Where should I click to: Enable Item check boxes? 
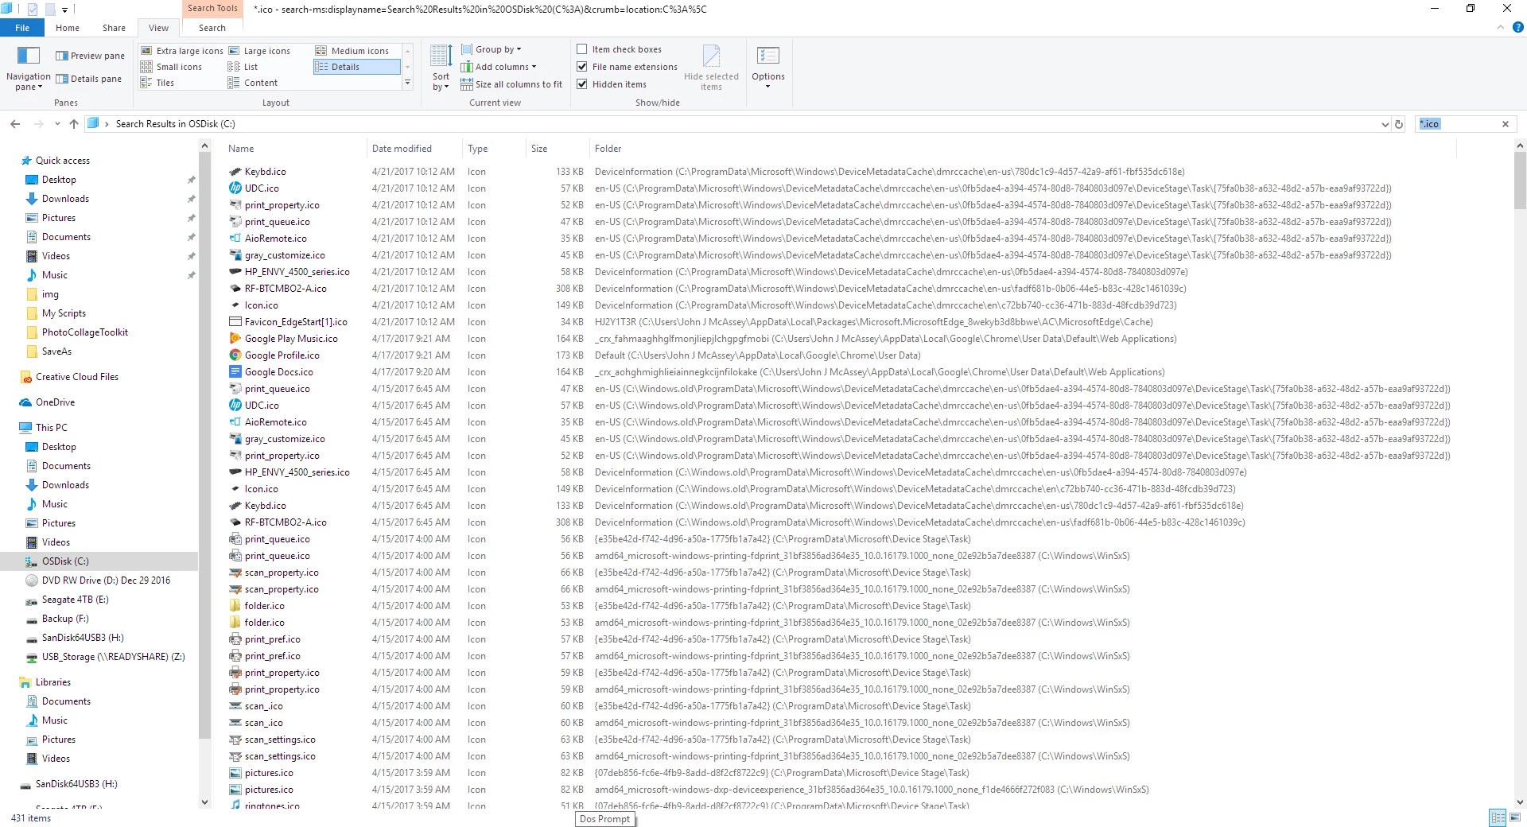click(619, 49)
